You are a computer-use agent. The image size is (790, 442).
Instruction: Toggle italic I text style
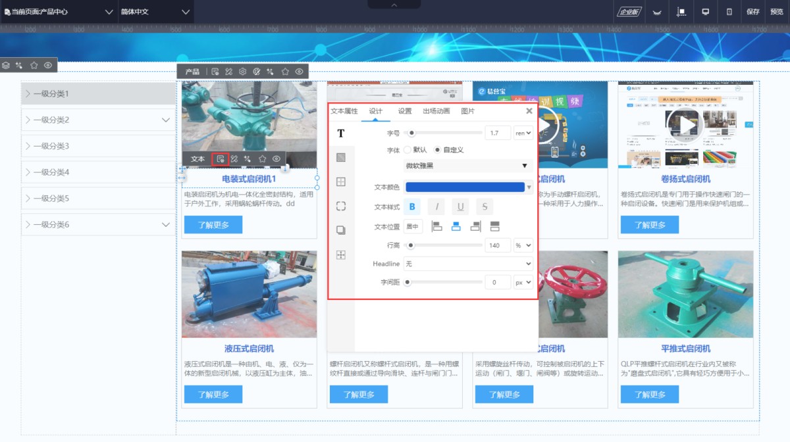[436, 207]
